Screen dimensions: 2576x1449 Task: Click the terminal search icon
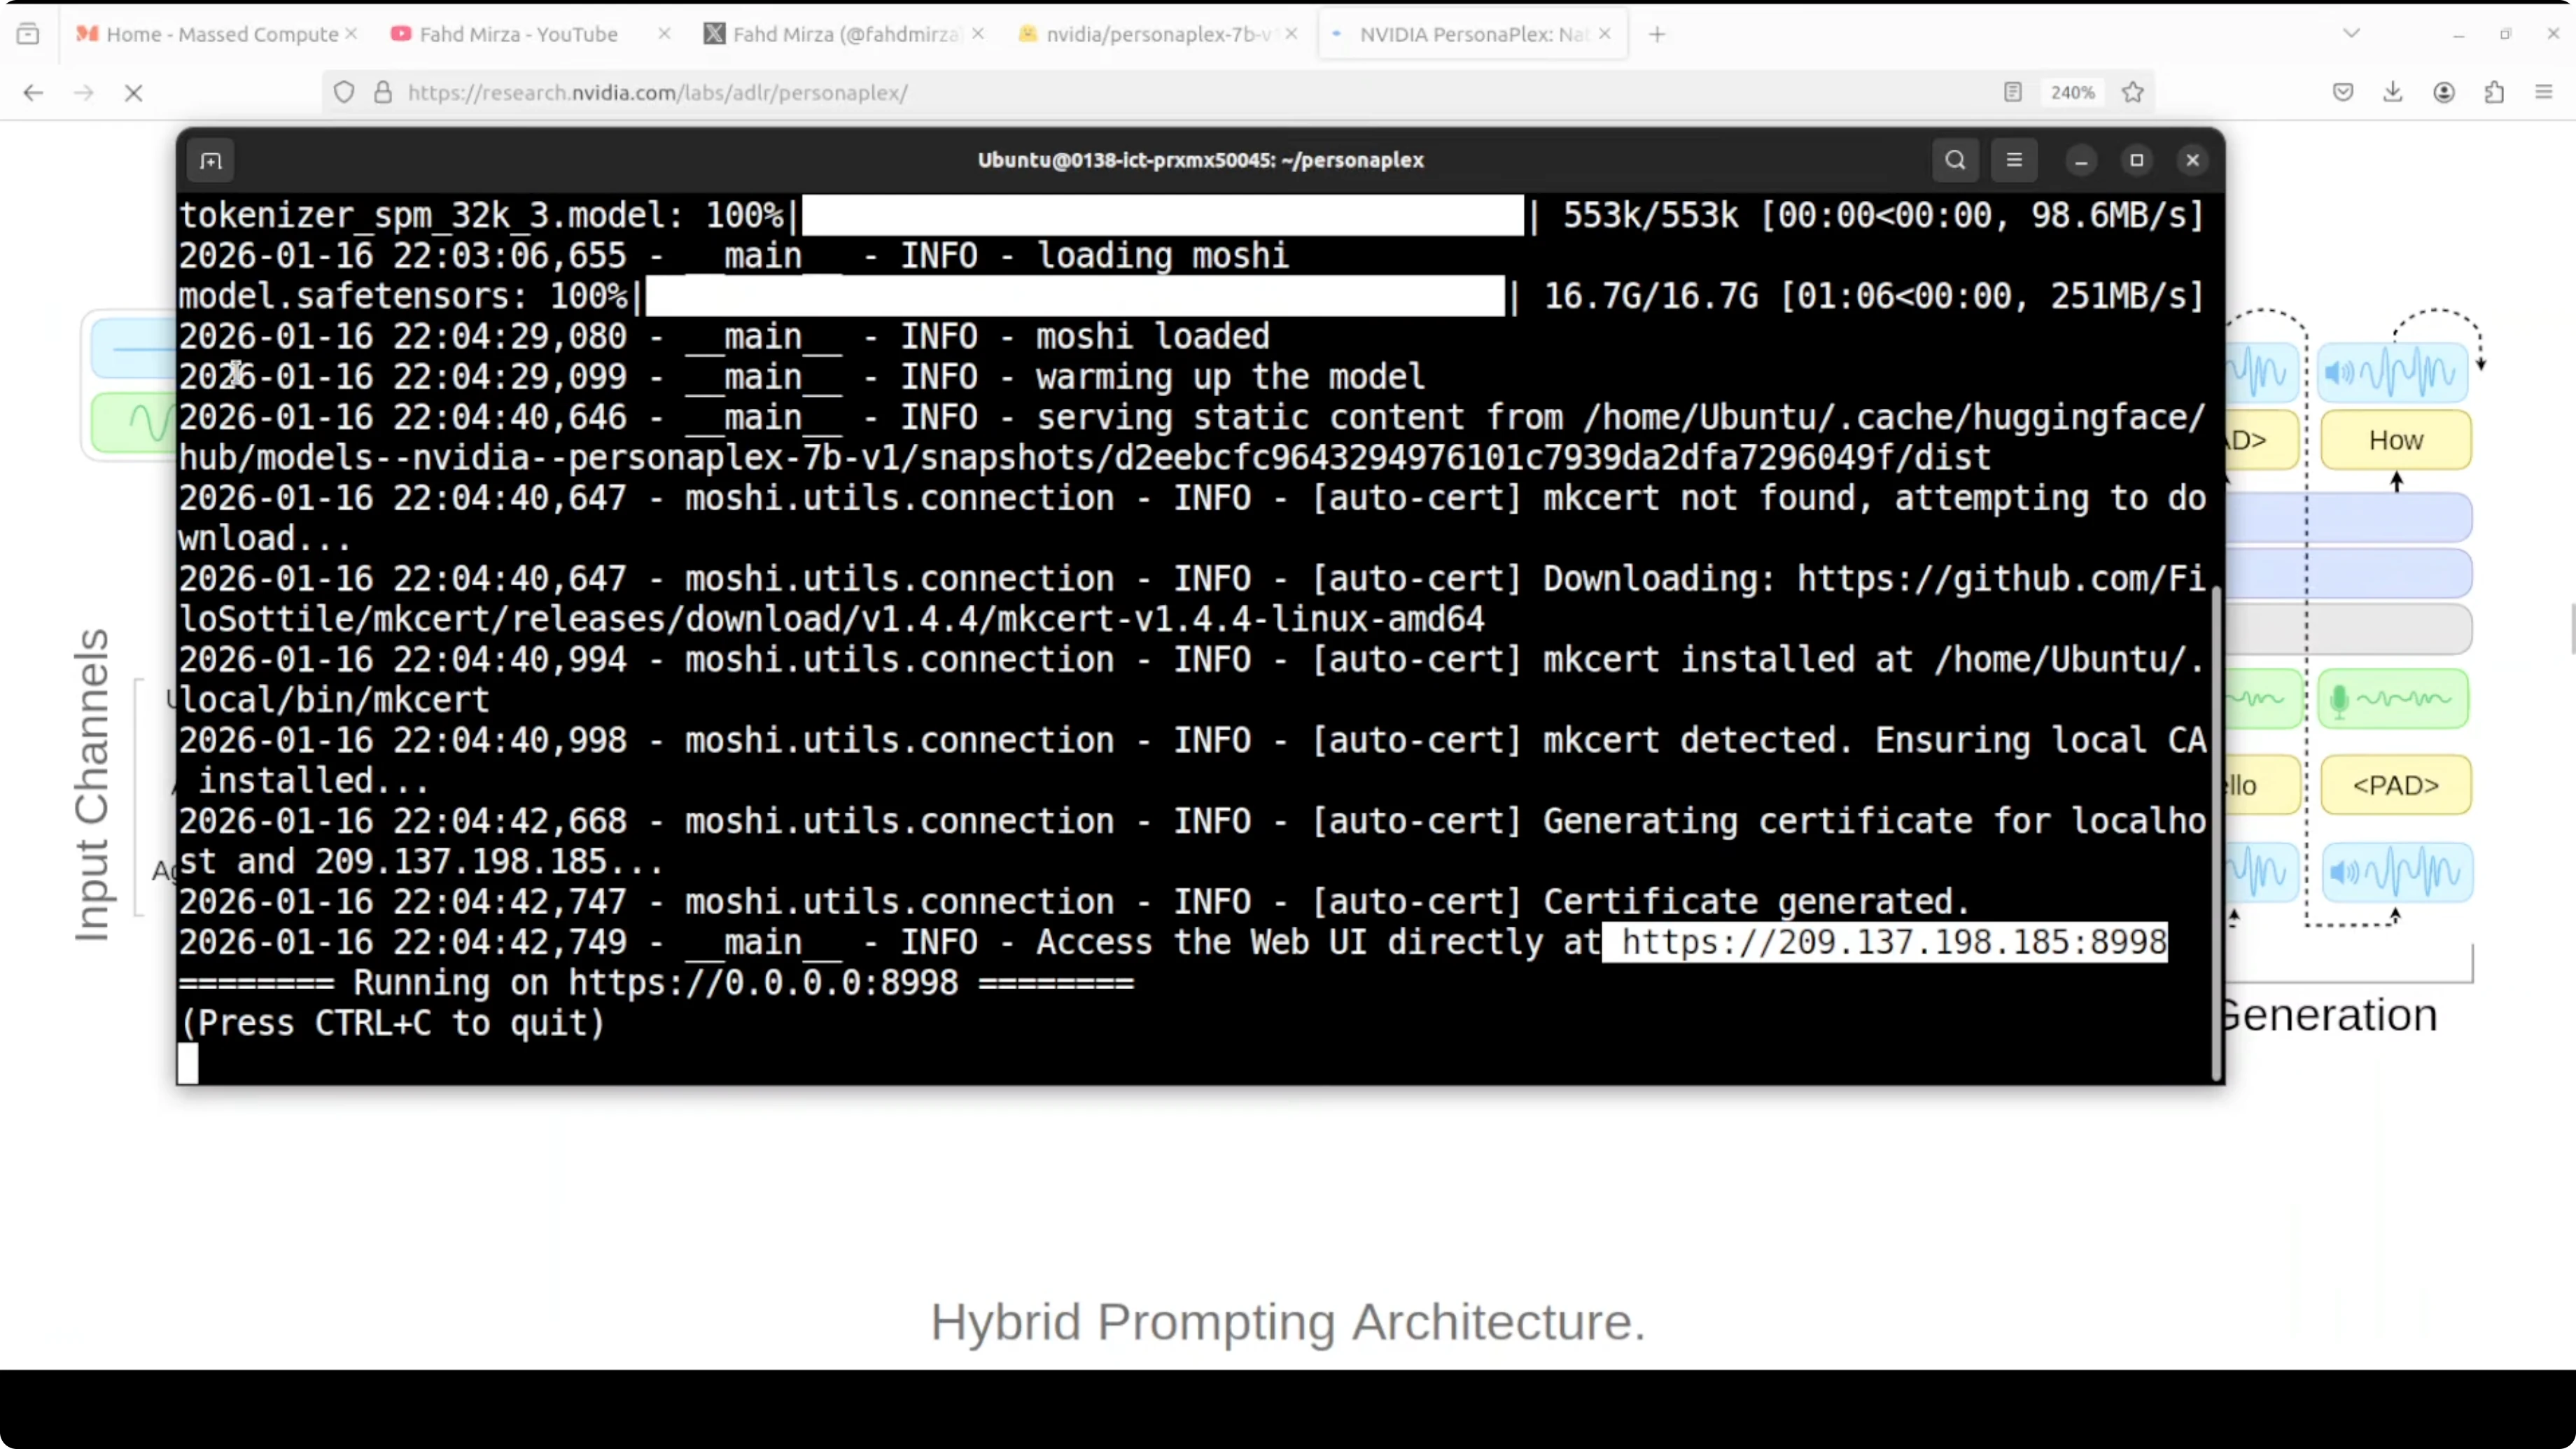1955,160
